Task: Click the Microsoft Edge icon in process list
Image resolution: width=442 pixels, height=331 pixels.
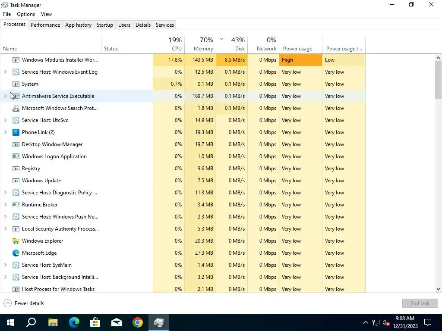Action: tap(16, 253)
